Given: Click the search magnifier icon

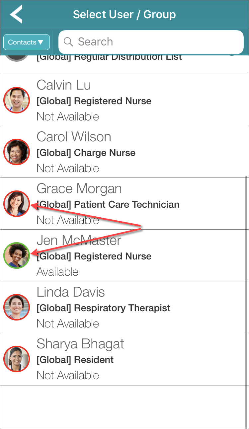Looking at the screenshot, I should click(x=68, y=42).
